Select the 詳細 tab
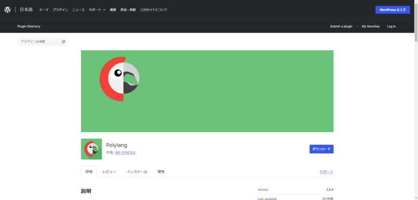The image size is (418, 200). coord(89,172)
